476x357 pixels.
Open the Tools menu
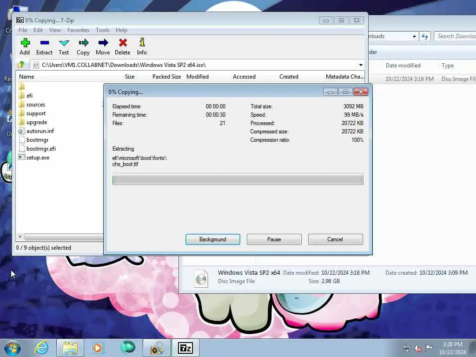pos(103,30)
